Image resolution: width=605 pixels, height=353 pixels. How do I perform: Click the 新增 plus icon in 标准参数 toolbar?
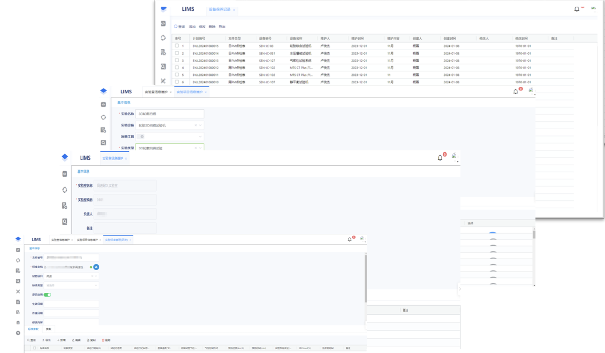58,340
